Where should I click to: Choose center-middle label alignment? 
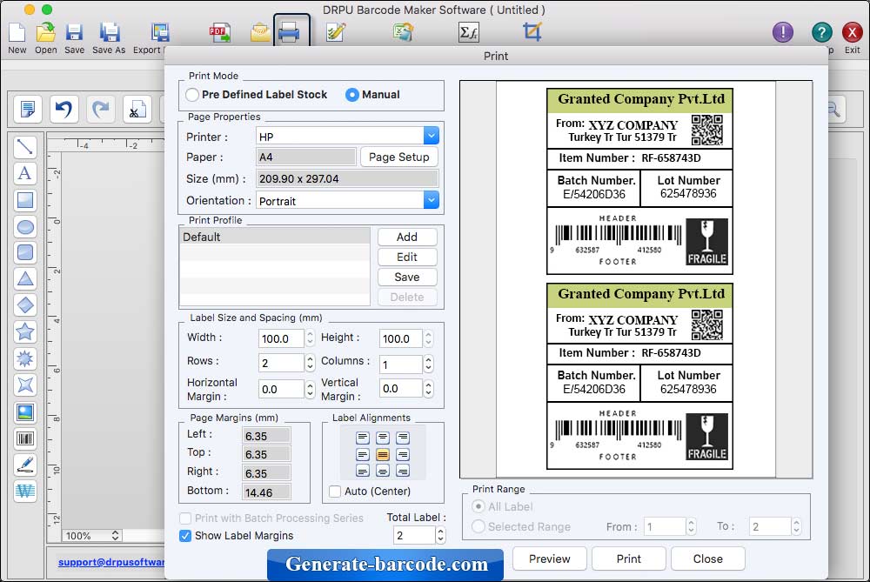382,455
